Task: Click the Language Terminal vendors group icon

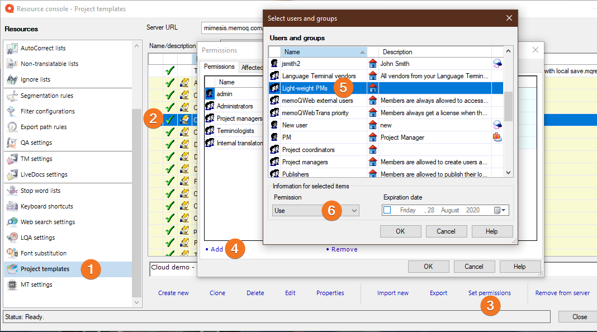Action: tap(274, 76)
